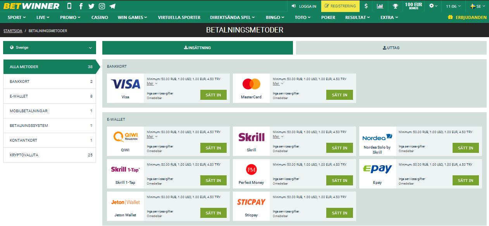The height and width of the screenshot is (226, 489).
Task: Click Sätt in for Perfect Money
Action: [339, 180]
